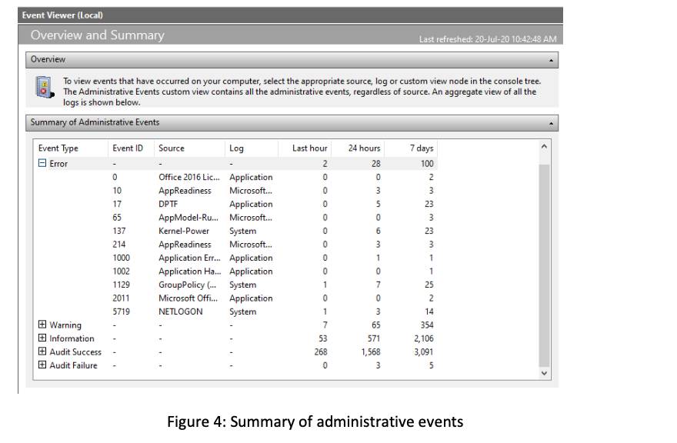Click the Audit Failure row label
This screenshot has width=677, height=443.
point(73,365)
